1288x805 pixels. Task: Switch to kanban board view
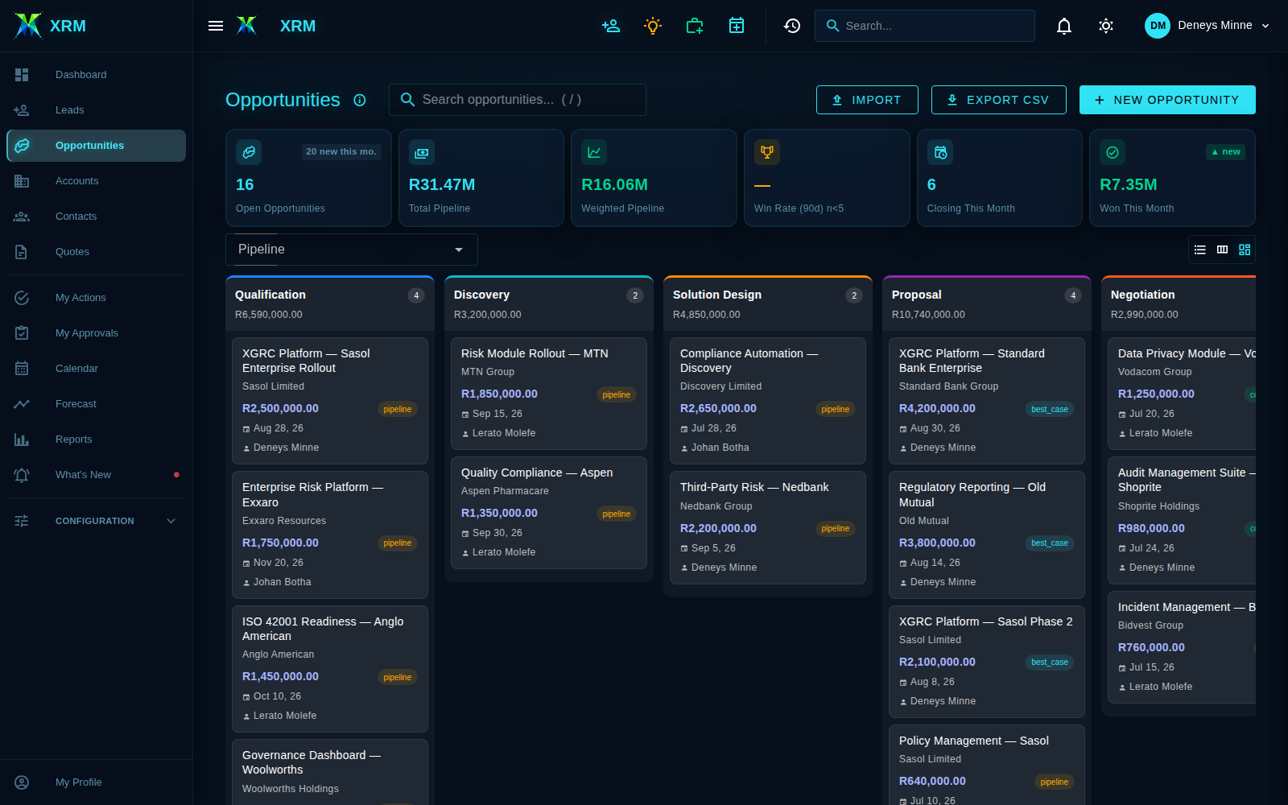[x=1222, y=250]
